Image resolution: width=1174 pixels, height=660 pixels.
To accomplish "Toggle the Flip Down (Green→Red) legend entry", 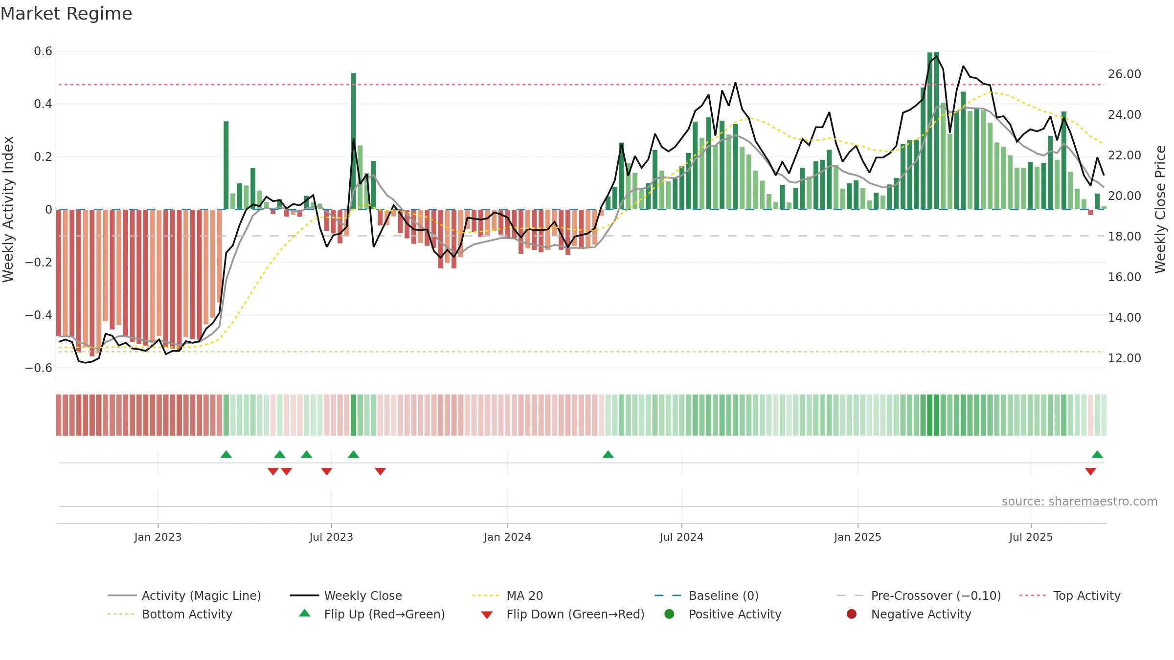I will click(563, 614).
